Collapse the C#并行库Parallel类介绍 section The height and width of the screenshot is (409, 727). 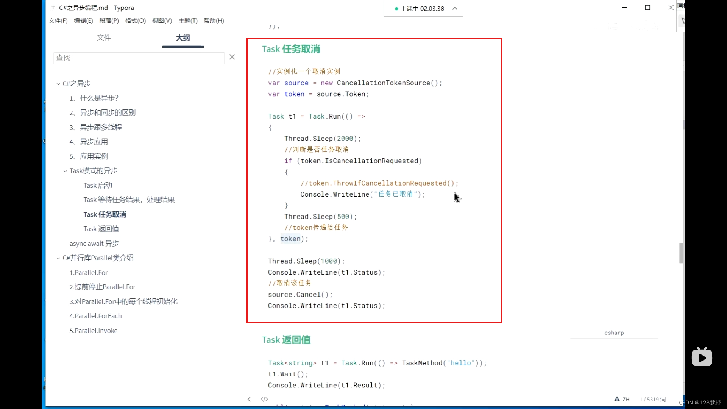click(58, 258)
